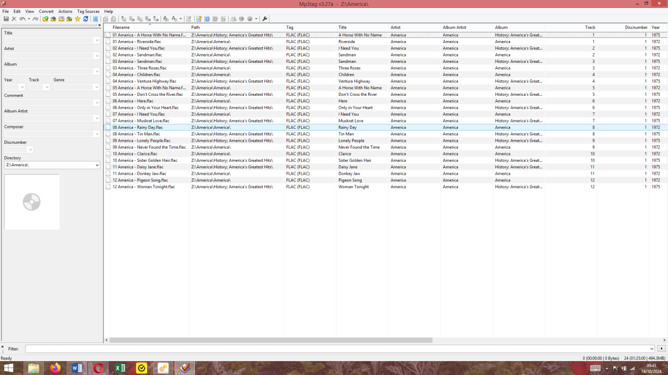
Task: Expand the Filter box dropdown arrow
Action: click(x=651, y=349)
